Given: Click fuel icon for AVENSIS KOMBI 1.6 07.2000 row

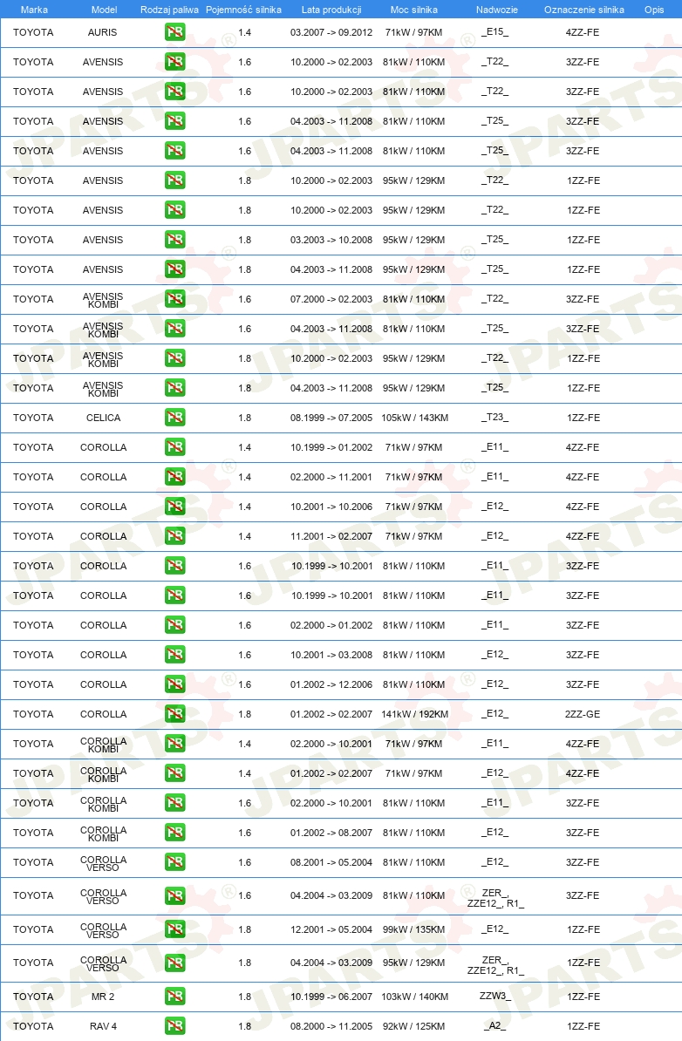Looking at the screenshot, I should point(175,299).
